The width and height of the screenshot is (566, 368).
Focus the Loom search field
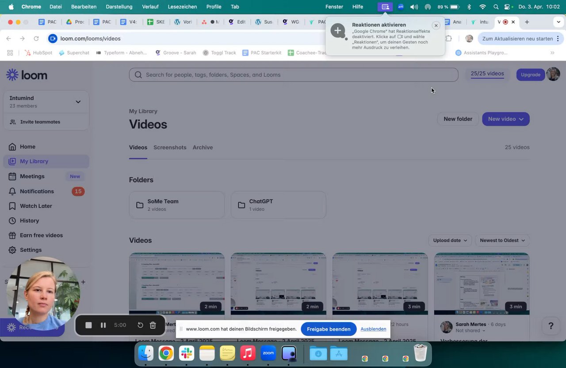point(294,75)
